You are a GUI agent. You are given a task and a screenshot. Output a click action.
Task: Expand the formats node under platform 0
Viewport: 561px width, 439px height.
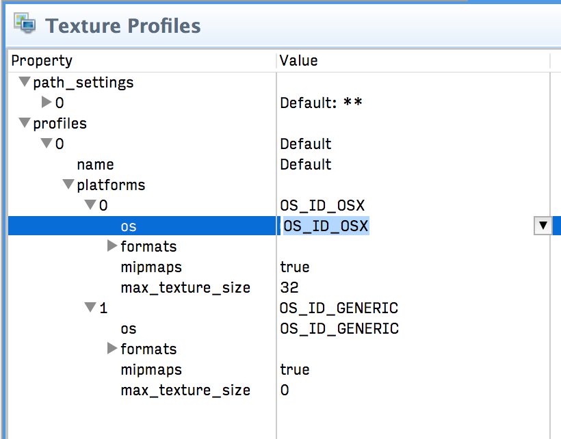point(112,245)
